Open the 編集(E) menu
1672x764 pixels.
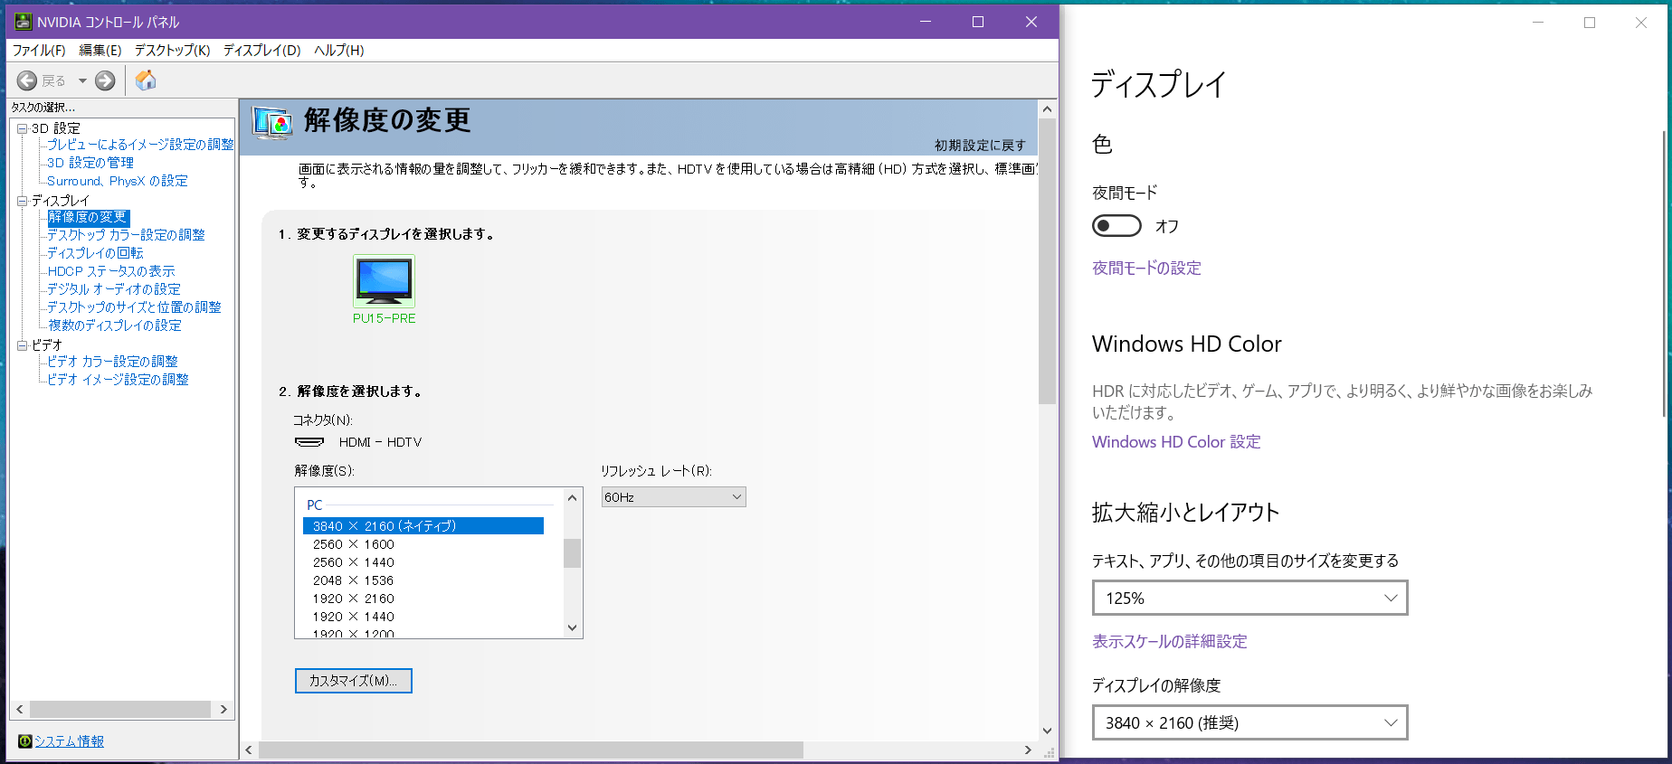[100, 51]
